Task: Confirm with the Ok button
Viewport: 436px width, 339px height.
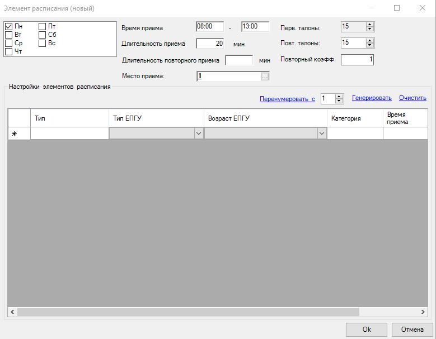Action: tap(367, 330)
